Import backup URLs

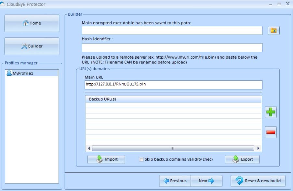[x=106, y=159]
